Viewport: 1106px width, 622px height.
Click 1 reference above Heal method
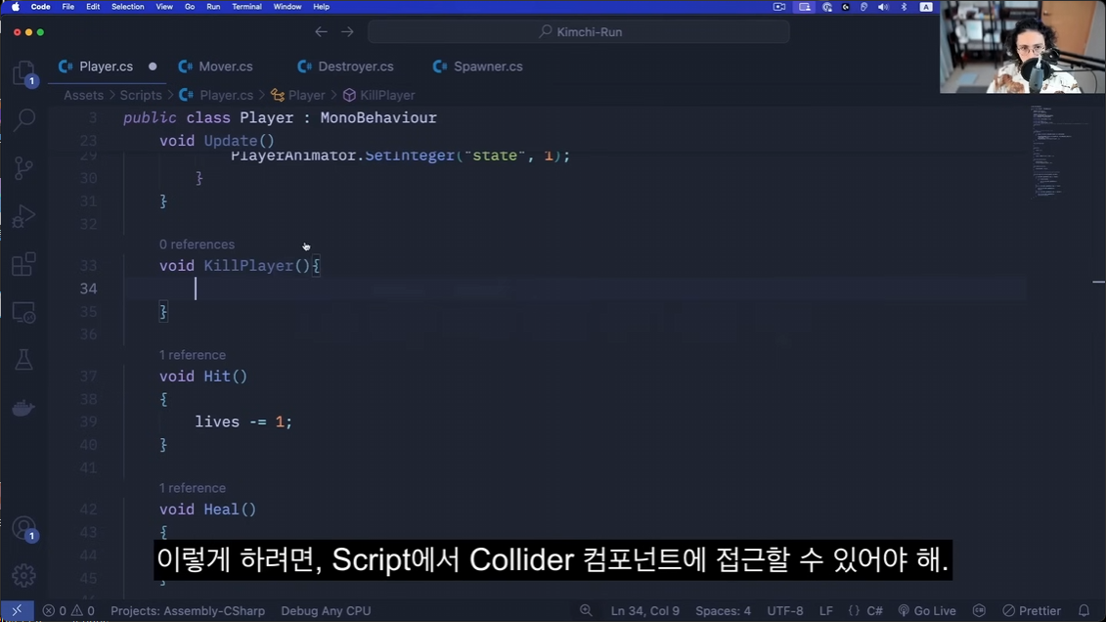pyautogui.click(x=193, y=488)
